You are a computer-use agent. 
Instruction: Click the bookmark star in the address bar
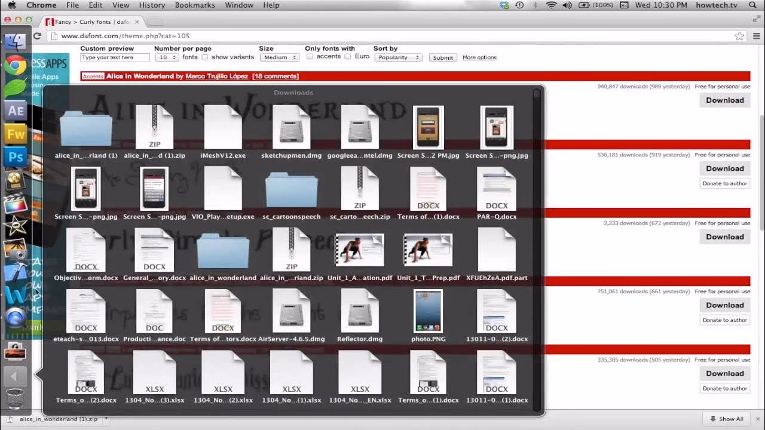pos(739,35)
